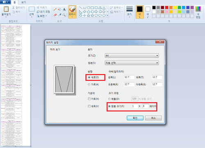Pick the Right arrow shape
205x148 pixels.
(x=96, y=11)
